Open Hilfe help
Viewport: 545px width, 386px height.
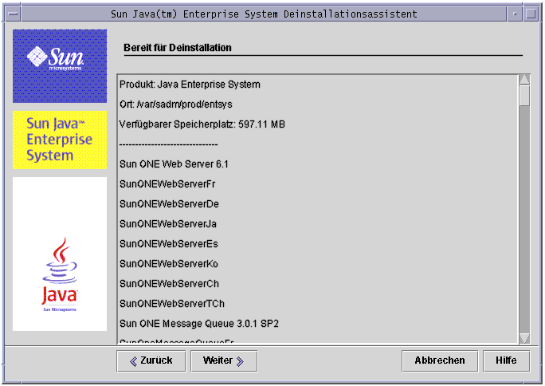(x=506, y=361)
